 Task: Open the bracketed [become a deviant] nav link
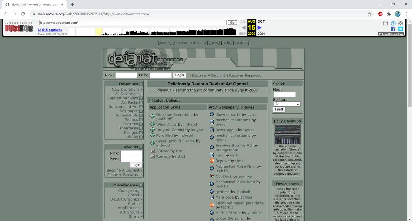pos(190,43)
